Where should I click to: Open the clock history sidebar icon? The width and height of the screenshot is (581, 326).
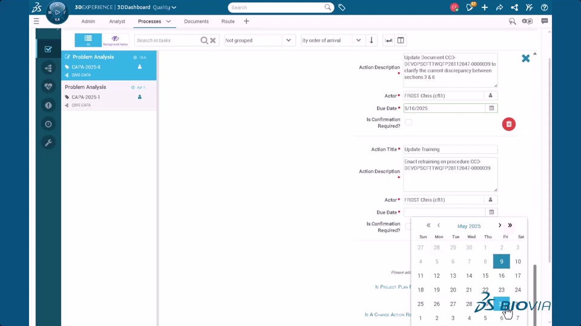point(48,124)
